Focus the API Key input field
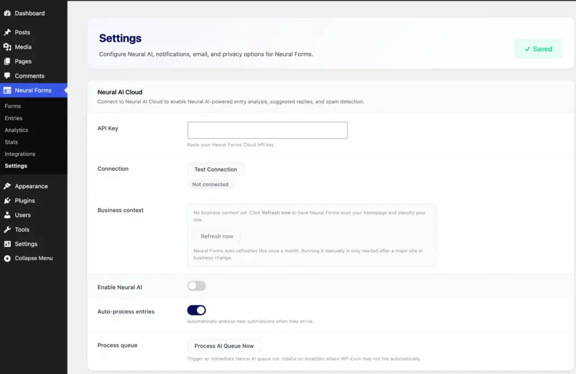 click(x=267, y=130)
